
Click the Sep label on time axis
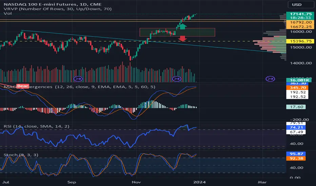(x=72, y=182)
